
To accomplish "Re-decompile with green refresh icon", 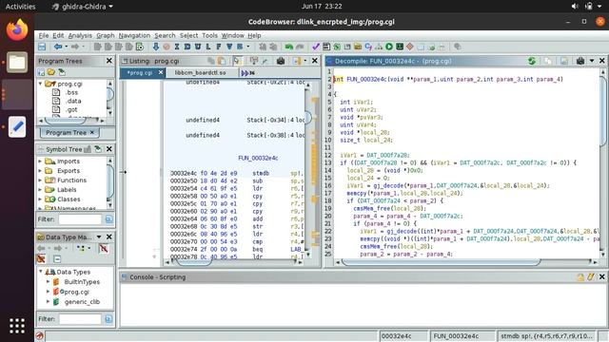I will tap(532, 61).
